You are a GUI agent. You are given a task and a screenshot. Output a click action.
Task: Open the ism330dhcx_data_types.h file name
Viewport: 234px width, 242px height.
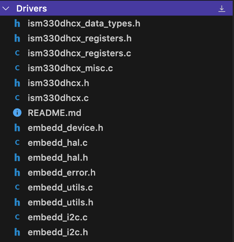pos(84,23)
